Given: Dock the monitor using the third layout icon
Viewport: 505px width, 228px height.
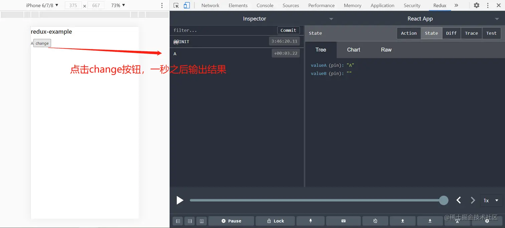Looking at the screenshot, I should coord(202,221).
